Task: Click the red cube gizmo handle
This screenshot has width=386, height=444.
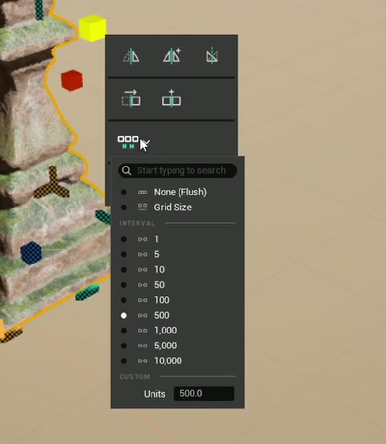Action: pos(72,81)
